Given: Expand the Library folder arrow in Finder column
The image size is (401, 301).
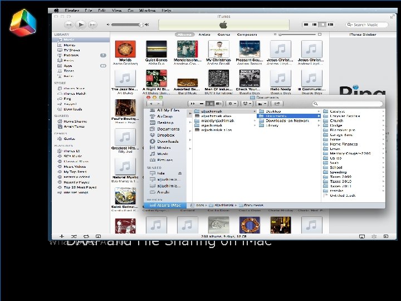Looking at the screenshot, I should coord(319,125).
